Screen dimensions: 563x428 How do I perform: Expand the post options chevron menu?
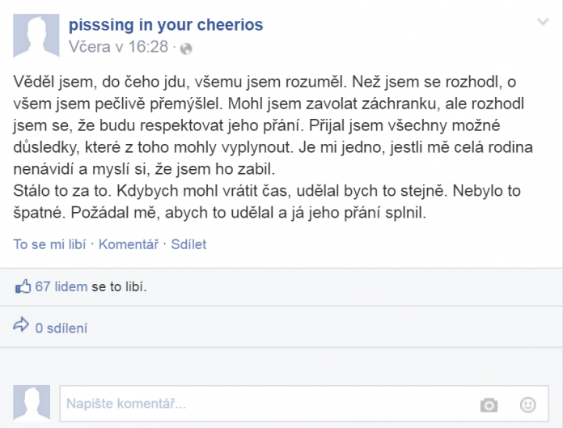click(542, 20)
